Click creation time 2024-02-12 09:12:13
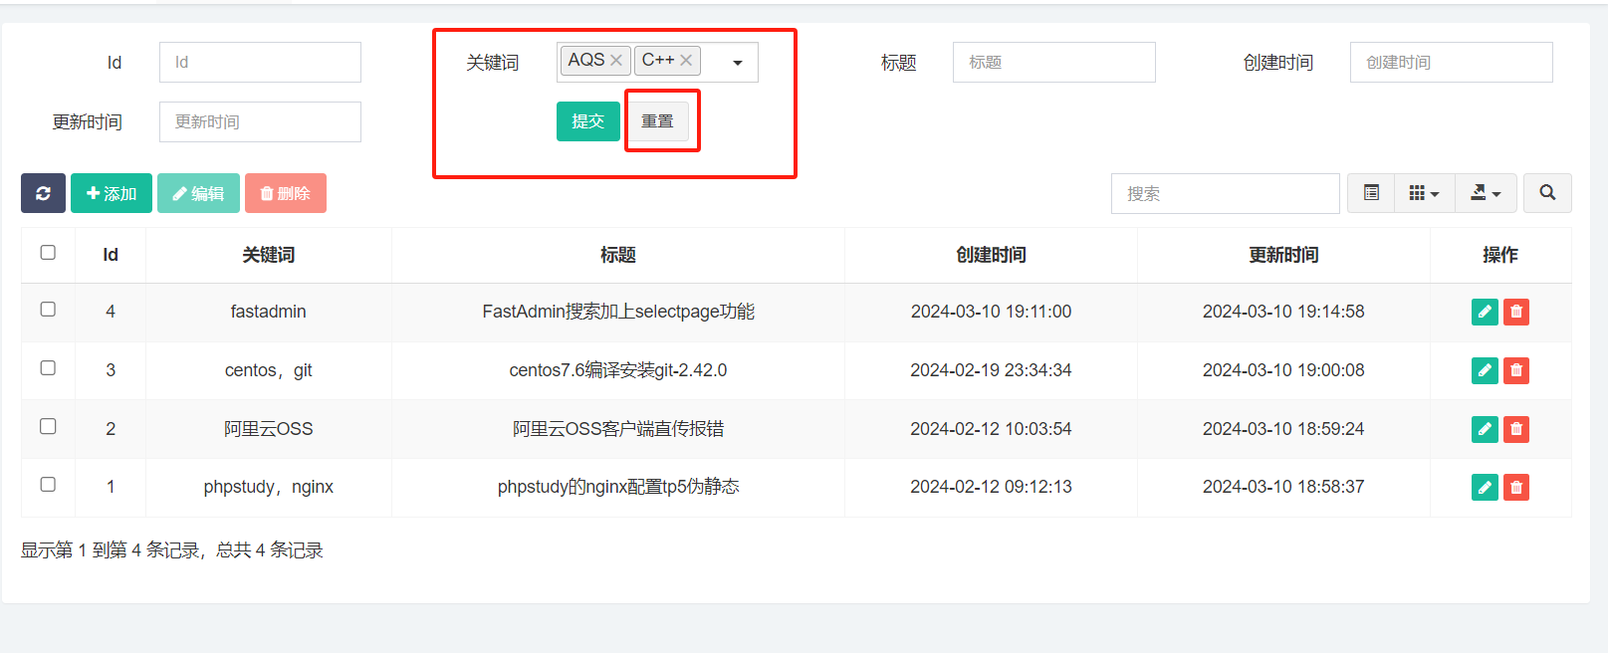 [x=991, y=487]
